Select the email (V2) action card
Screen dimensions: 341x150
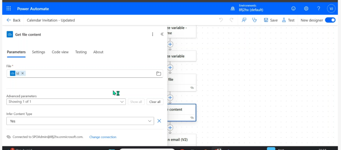182,140
